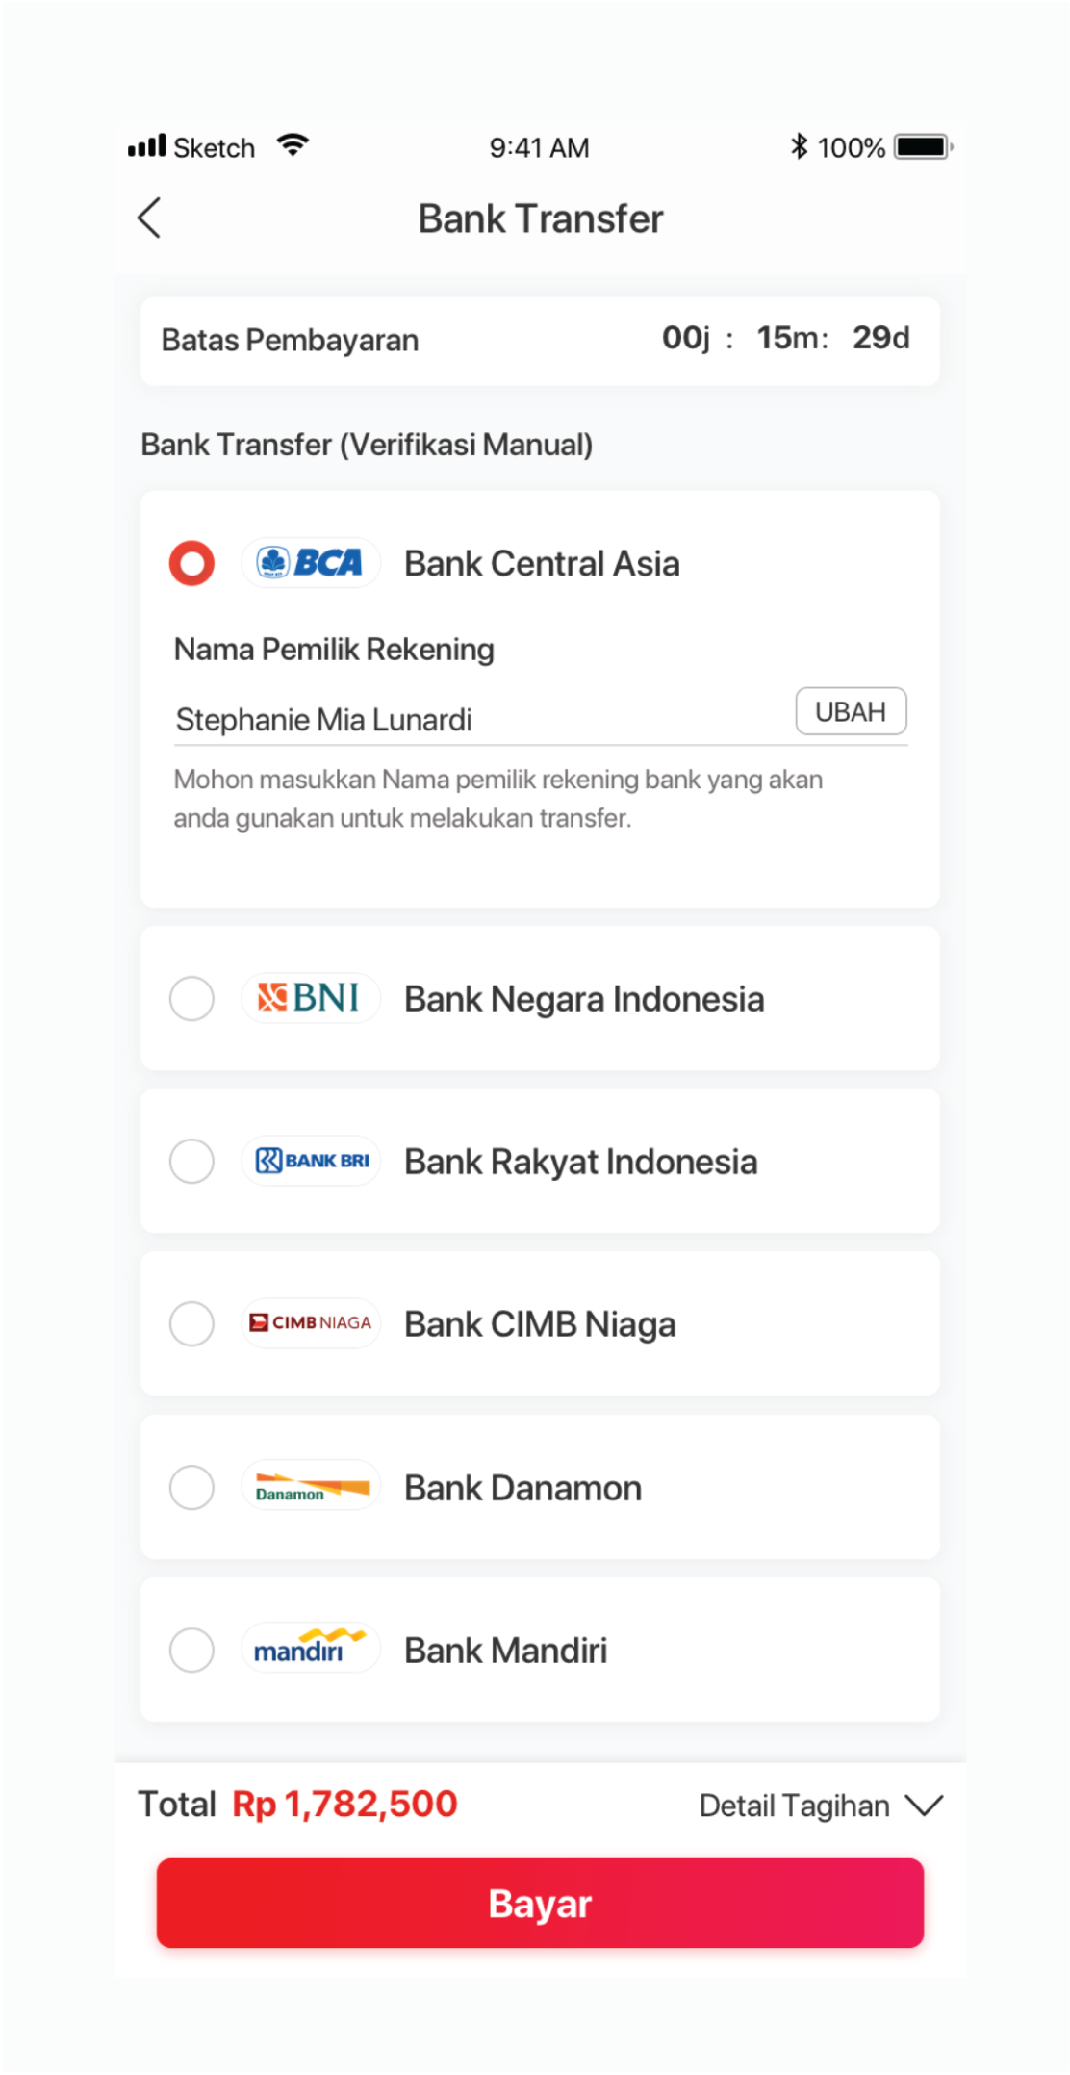
Task: Click the UBAH button
Action: click(x=851, y=711)
